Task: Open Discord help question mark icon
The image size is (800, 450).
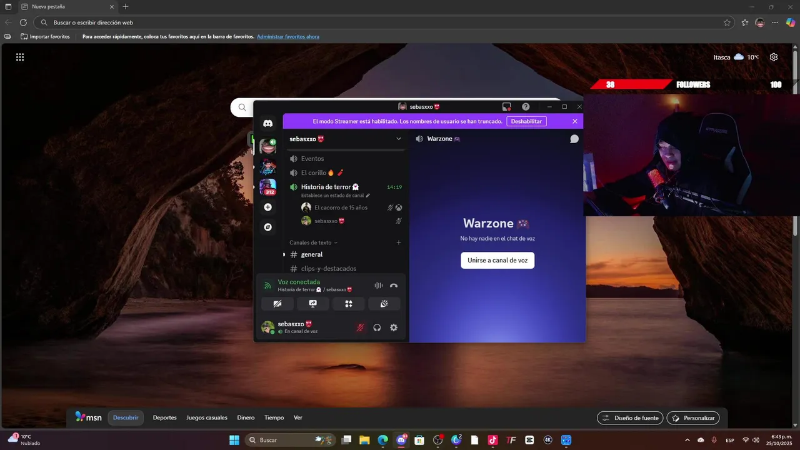Action: (x=526, y=107)
